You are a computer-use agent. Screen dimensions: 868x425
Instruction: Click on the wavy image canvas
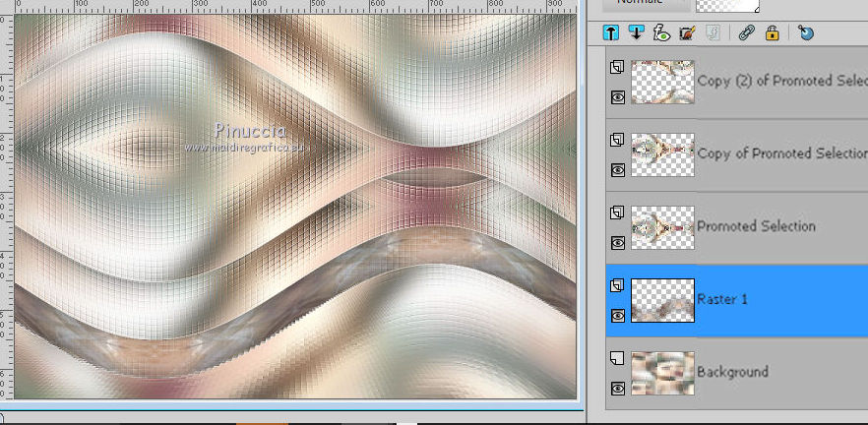(x=295, y=206)
